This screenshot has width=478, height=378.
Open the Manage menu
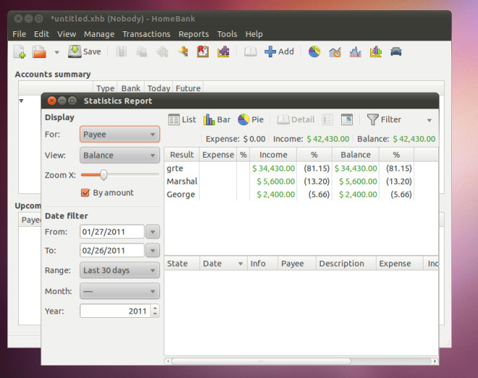pos(99,34)
